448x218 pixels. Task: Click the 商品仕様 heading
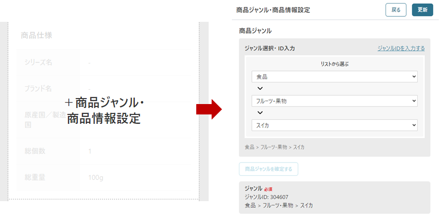click(x=36, y=36)
